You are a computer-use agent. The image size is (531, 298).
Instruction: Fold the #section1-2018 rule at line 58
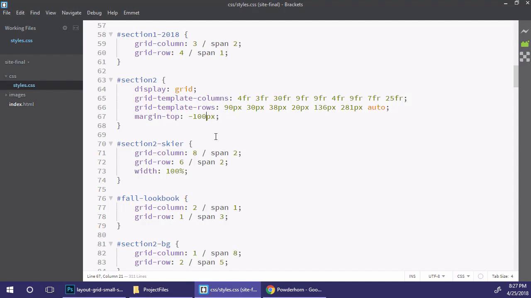[x=111, y=34]
